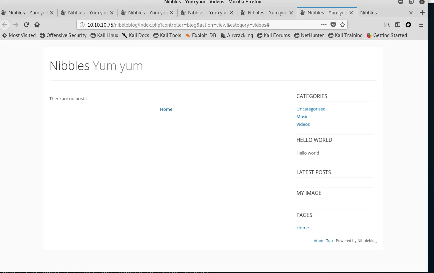Open the NetHunter bookmark
The height and width of the screenshot is (273, 434).
pos(309,35)
